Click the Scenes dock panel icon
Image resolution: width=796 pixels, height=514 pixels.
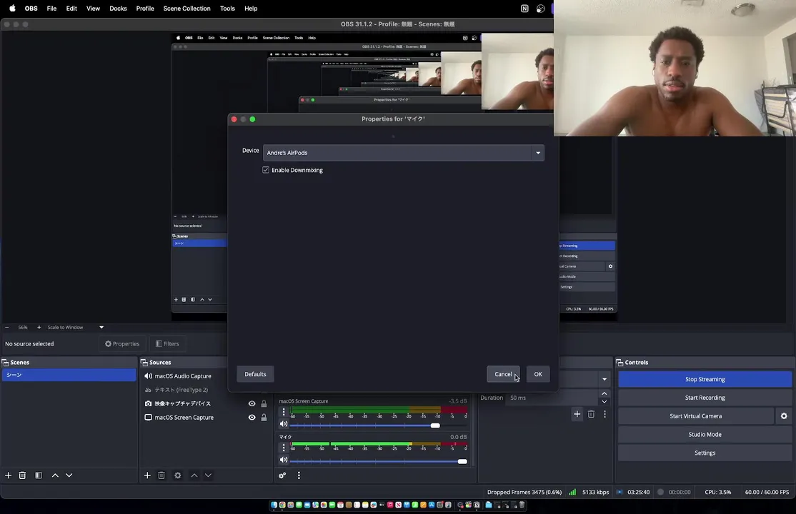pyautogui.click(x=5, y=362)
